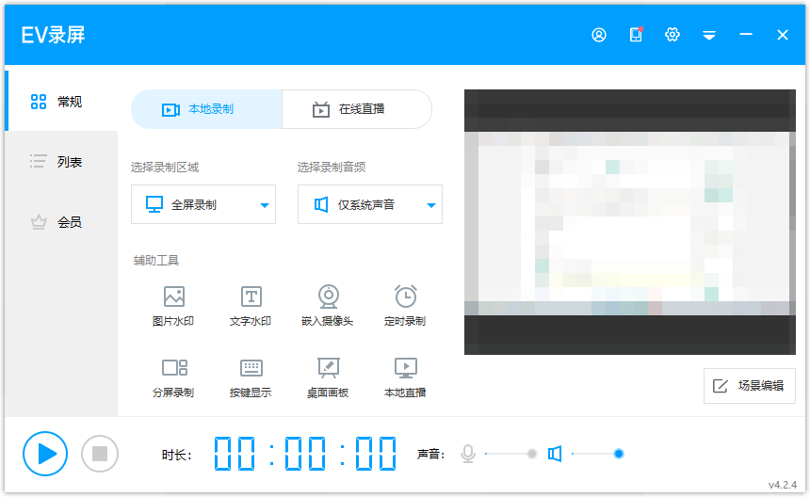The width and height of the screenshot is (810, 497).
Task: Stop recording with the stop button
Action: (x=100, y=454)
